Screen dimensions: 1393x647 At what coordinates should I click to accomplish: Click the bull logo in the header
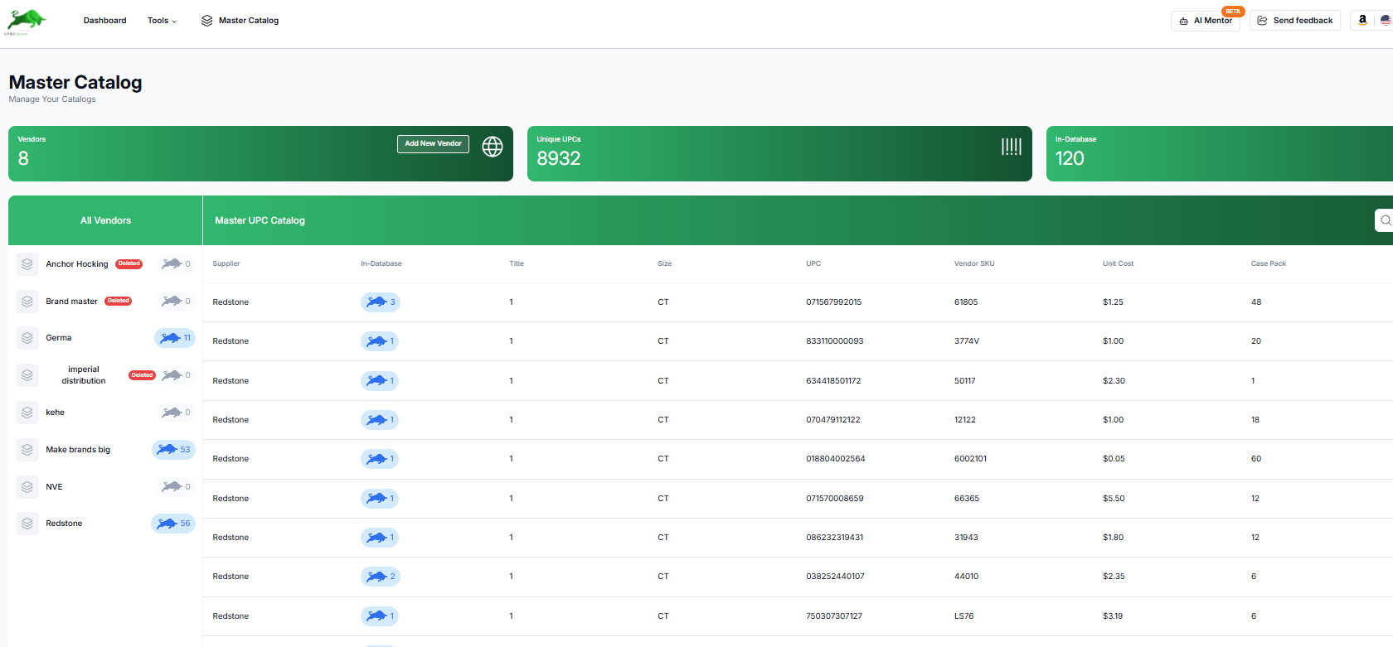(x=26, y=22)
